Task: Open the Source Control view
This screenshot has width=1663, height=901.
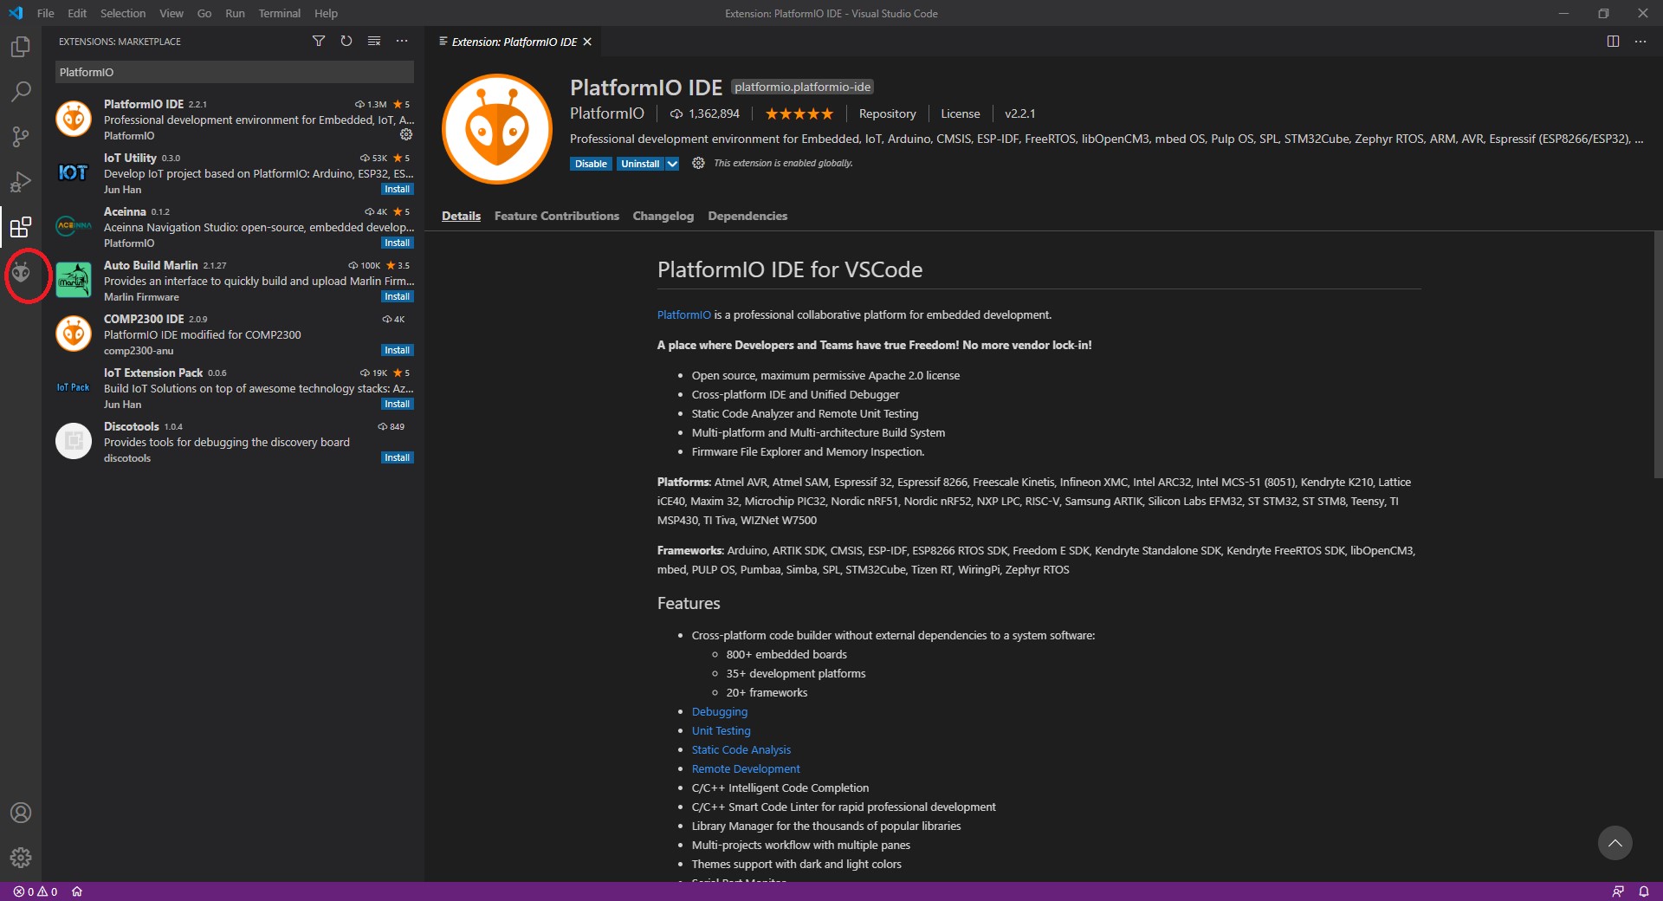Action: (21, 137)
